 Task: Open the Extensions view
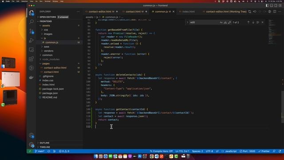click(x=32, y=59)
